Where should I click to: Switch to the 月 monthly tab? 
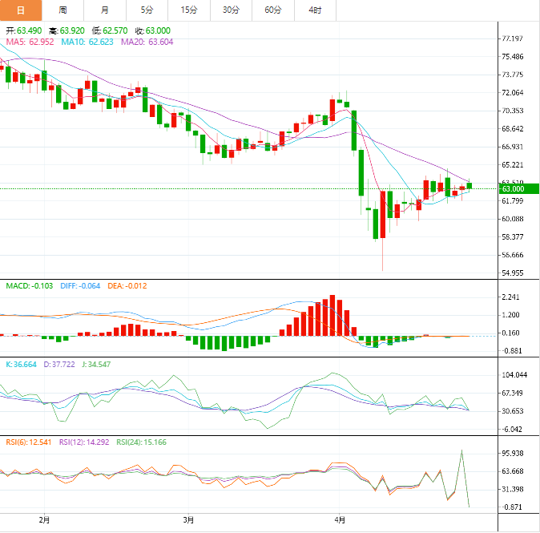[x=105, y=10]
